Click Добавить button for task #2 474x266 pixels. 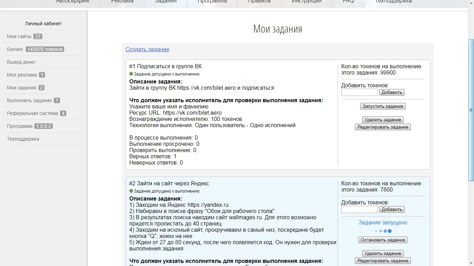coord(392,209)
